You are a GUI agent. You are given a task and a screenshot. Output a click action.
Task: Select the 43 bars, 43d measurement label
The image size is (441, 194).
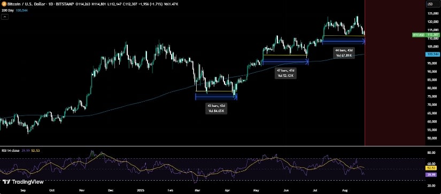[216, 108]
